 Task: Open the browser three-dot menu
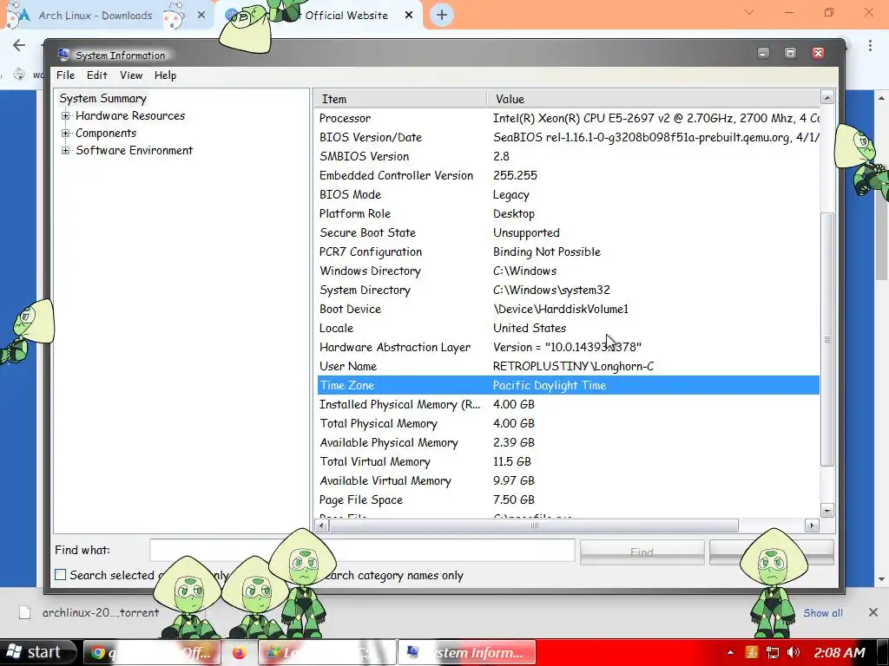click(x=870, y=45)
